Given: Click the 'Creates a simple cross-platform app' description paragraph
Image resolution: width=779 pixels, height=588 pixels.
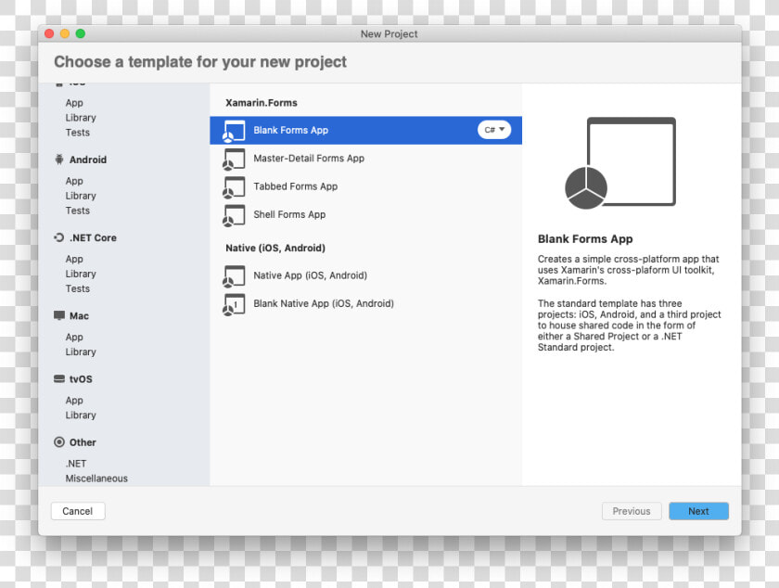Looking at the screenshot, I should pyautogui.click(x=629, y=270).
